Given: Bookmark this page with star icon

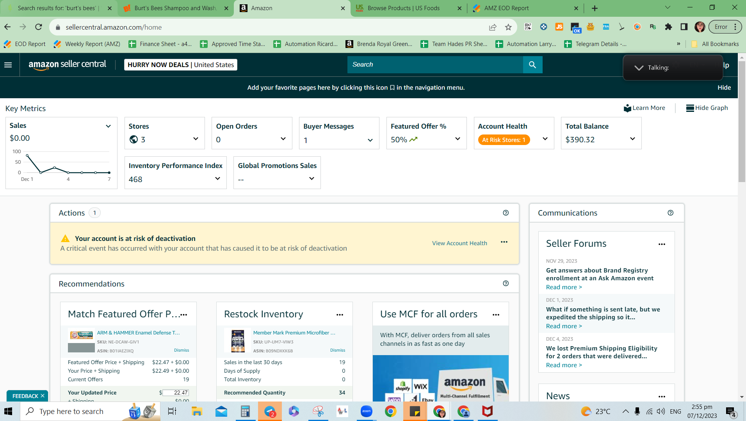Looking at the screenshot, I should click(x=508, y=27).
